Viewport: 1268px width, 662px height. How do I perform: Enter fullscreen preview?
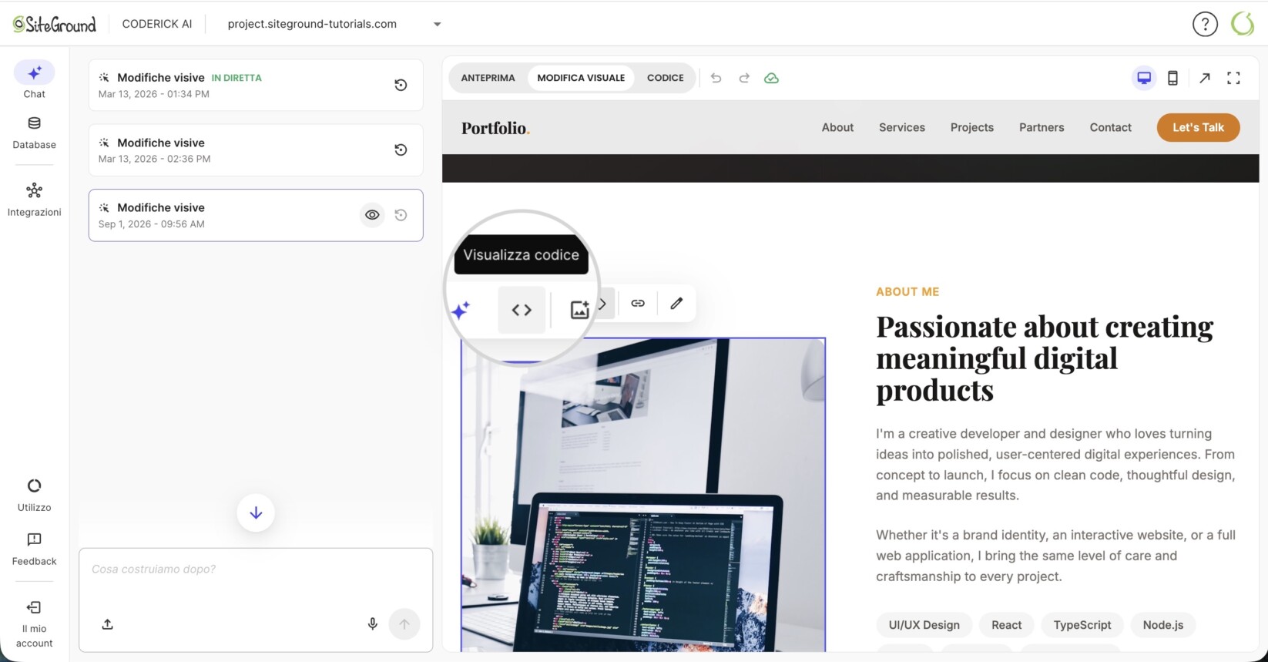[1233, 78]
